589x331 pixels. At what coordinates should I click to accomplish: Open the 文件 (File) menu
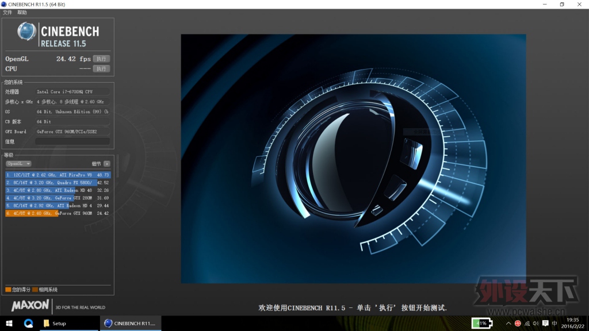[x=7, y=13]
